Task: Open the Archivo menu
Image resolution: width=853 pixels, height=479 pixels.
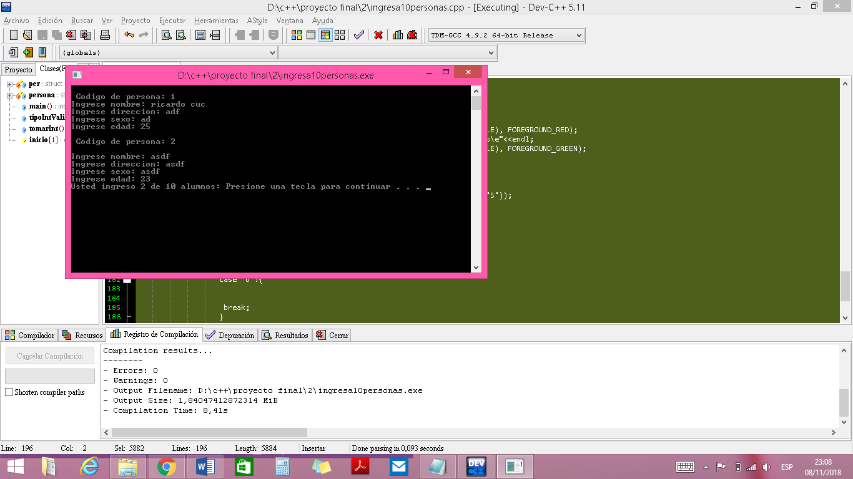Action: click(x=16, y=21)
